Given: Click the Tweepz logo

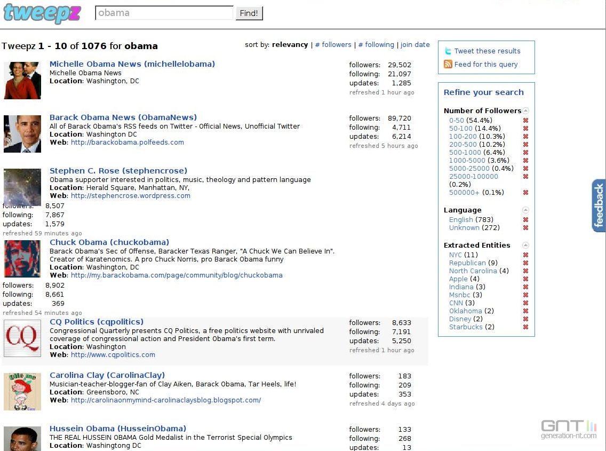Looking at the screenshot, I should point(42,13).
